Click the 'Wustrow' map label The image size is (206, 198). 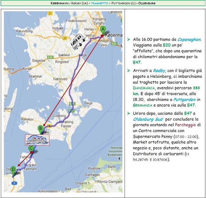pos(94,168)
